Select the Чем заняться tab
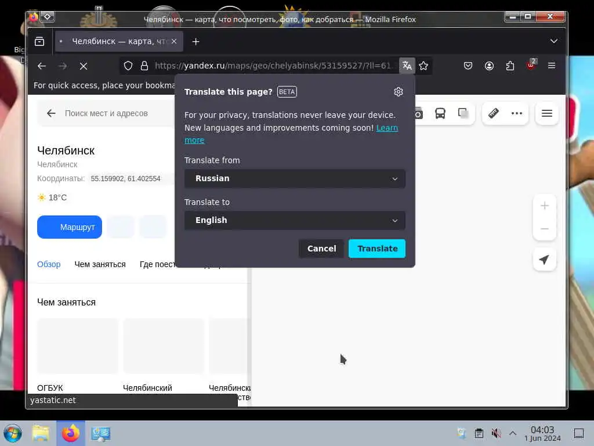The height and width of the screenshot is (446, 594). point(100,264)
